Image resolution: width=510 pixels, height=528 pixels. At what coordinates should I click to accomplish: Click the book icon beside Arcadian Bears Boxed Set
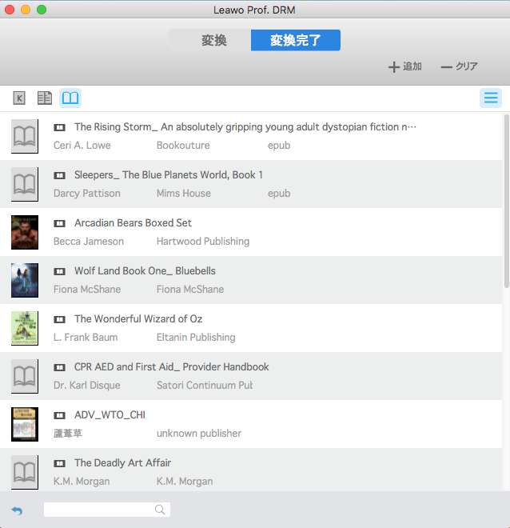pyautogui.click(x=59, y=223)
